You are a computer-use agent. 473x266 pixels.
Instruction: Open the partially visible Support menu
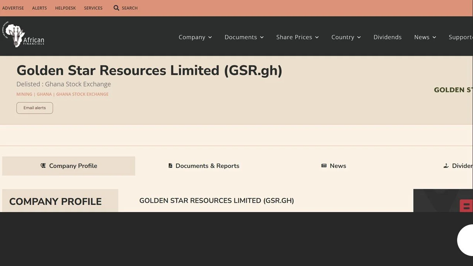(x=460, y=37)
